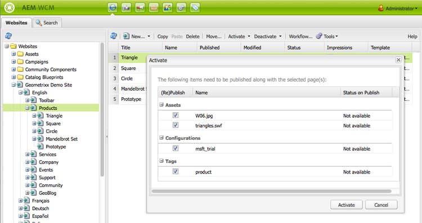This screenshot has height=223, width=422.
Task: Cancel the Activate dialog
Action: (x=381, y=205)
